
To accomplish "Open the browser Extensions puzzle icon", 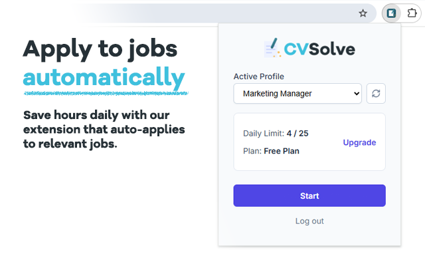I will click(411, 13).
